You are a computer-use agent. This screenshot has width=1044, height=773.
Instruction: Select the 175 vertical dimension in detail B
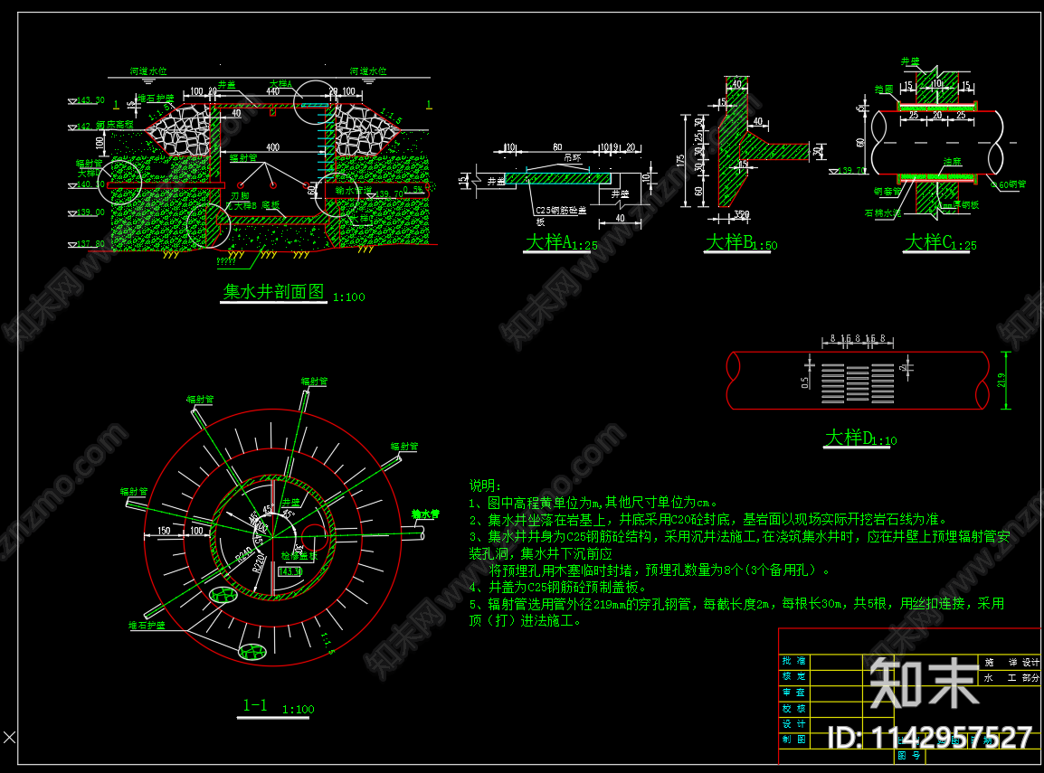pos(680,161)
